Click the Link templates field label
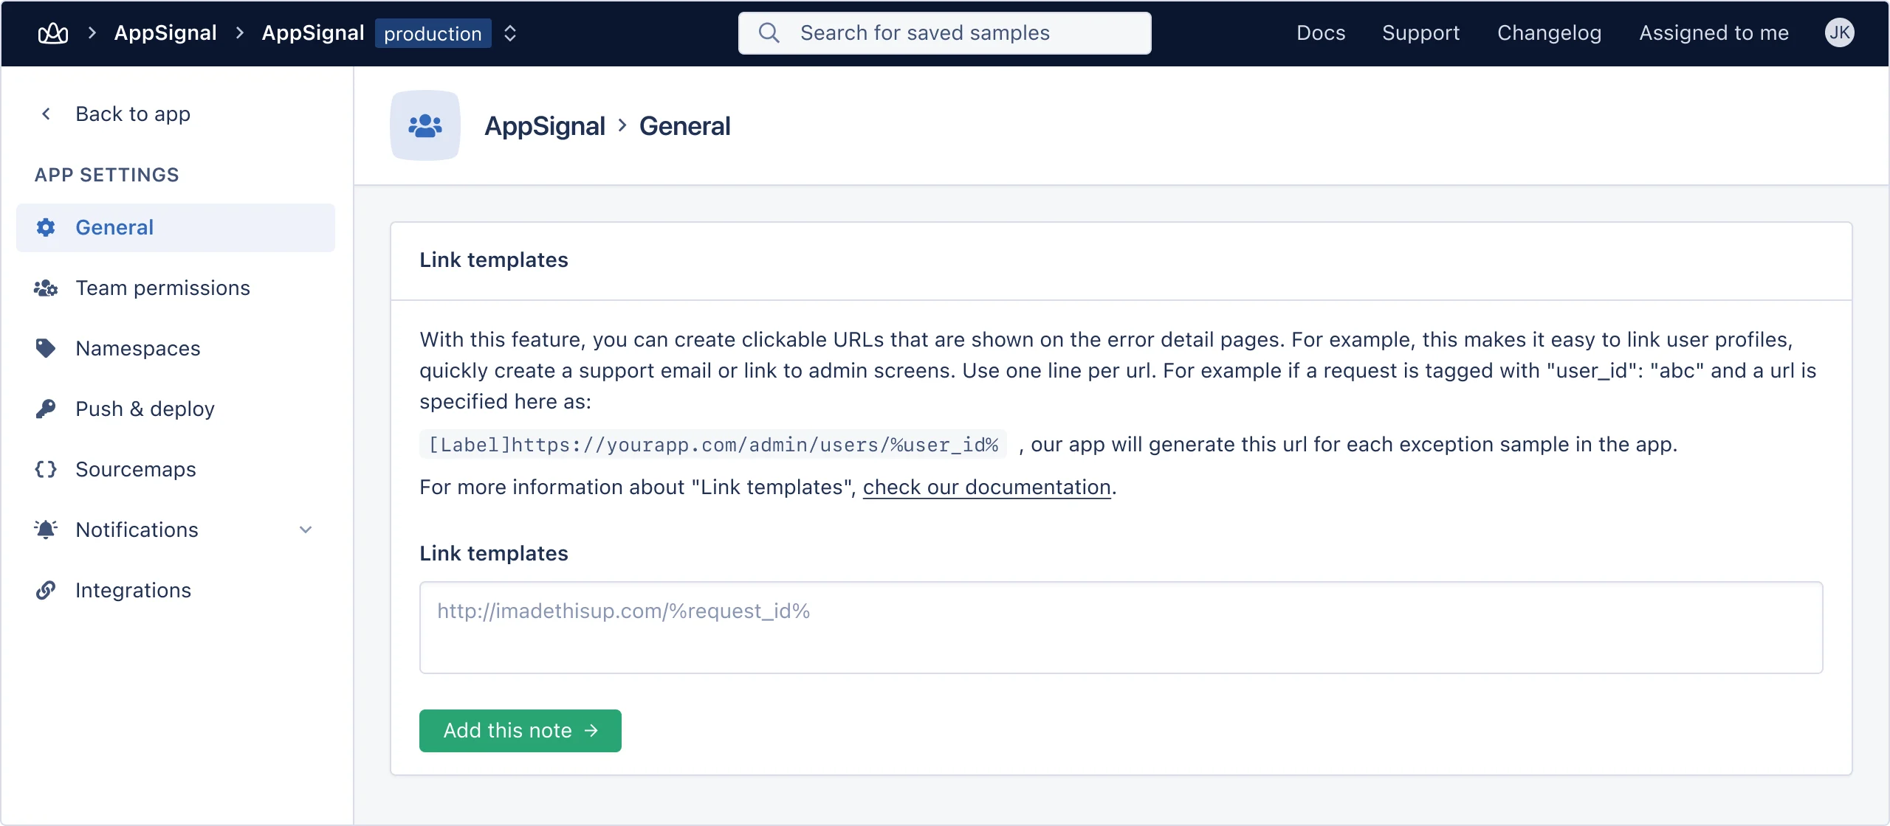Image resolution: width=1890 pixels, height=826 pixels. coord(494,554)
